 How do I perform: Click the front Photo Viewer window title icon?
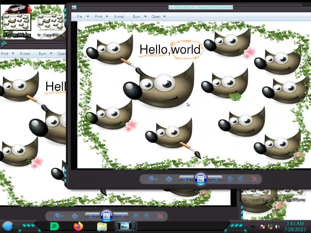click(x=74, y=7)
